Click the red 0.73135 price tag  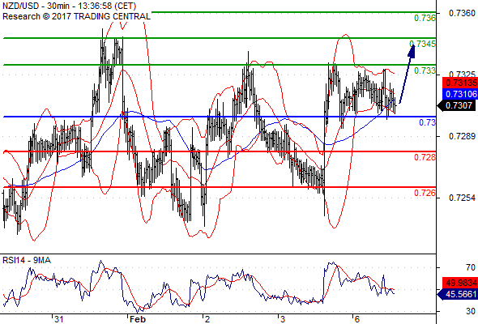tap(460, 83)
